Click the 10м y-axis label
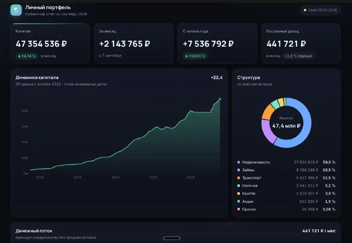The height and width of the screenshot is (243, 352). pos(25,158)
